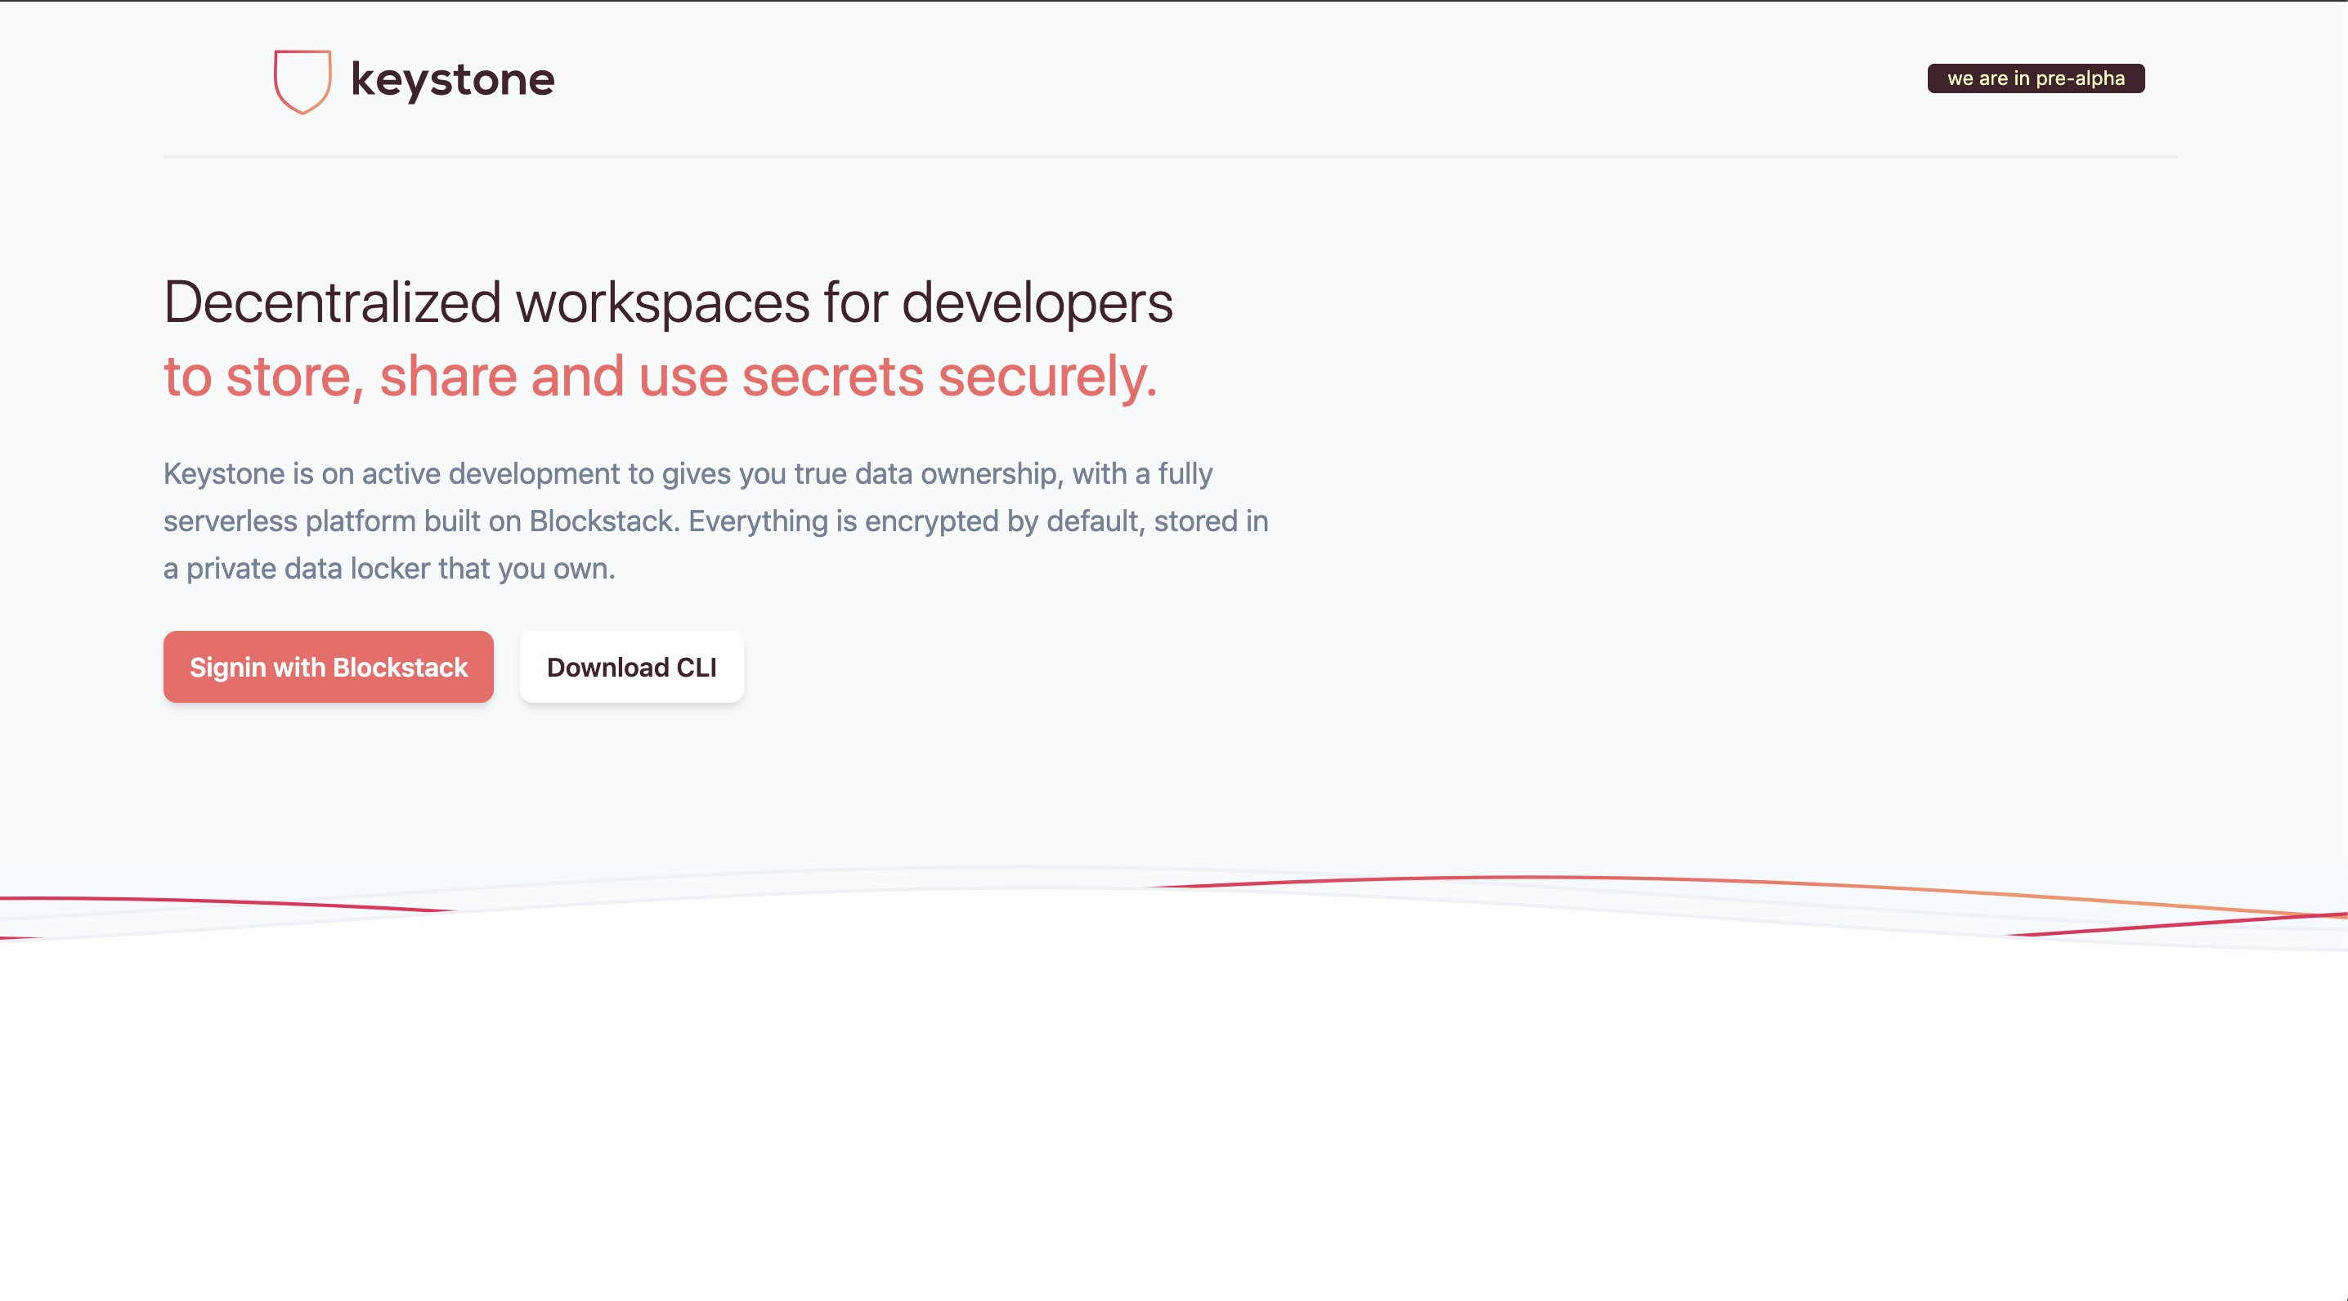Image resolution: width=2348 pixels, height=1301 pixels.
Task: Click the keystone wordmark text
Action: [452, 80]
